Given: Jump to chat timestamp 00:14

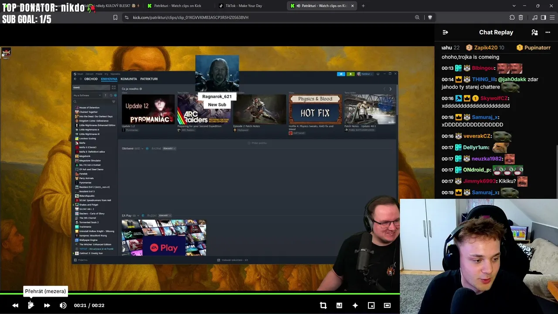Looking at the screenshot, I should [448, 79].
